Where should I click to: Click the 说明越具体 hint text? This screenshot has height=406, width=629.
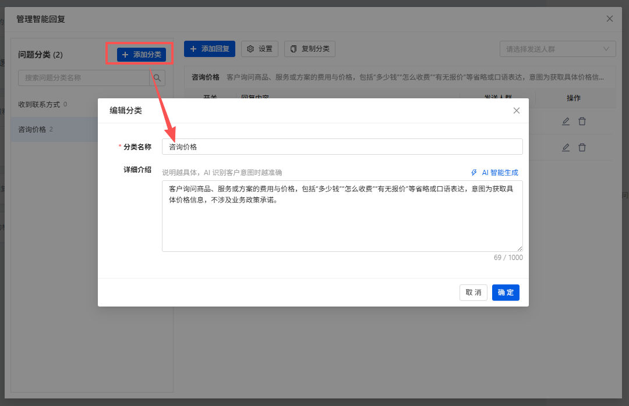[x=222, y=173]
